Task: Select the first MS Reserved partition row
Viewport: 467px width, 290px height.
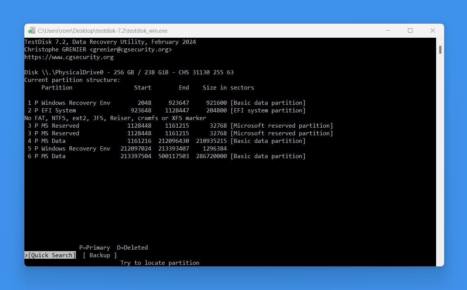Action: click(x=180, y=126)
